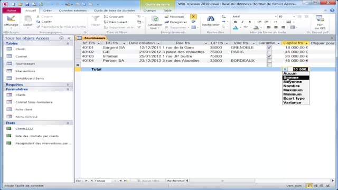
Task: Switch to the Table ribbon tab
Action: point(167,11)
